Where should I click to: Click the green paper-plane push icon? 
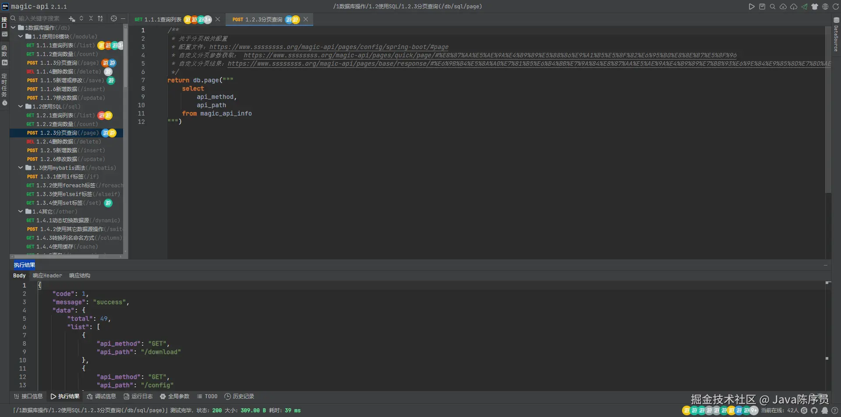coord(804,7)
